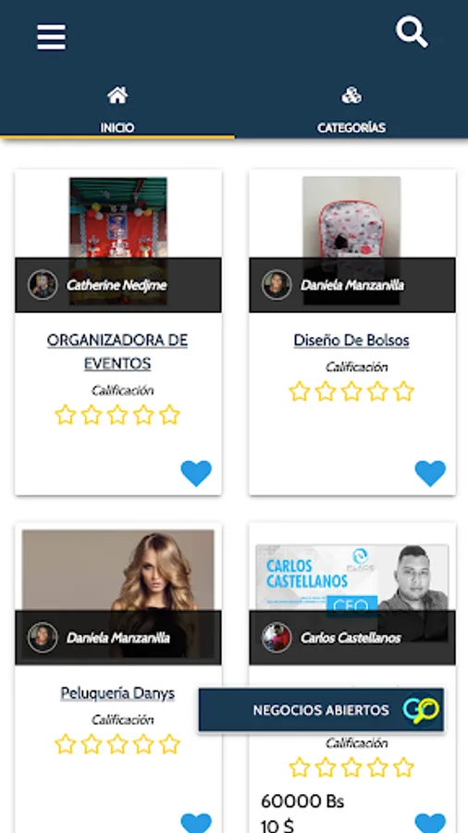Open the NEGOCIOS ABIERTOS button

pyautogui.click(x=322, y=710)
